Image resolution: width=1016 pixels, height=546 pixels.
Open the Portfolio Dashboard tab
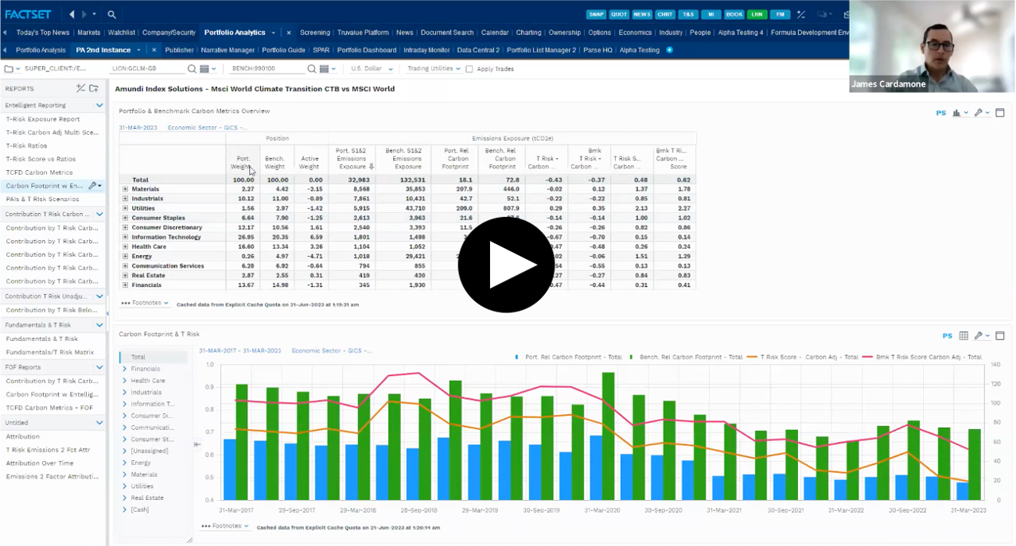367,50
